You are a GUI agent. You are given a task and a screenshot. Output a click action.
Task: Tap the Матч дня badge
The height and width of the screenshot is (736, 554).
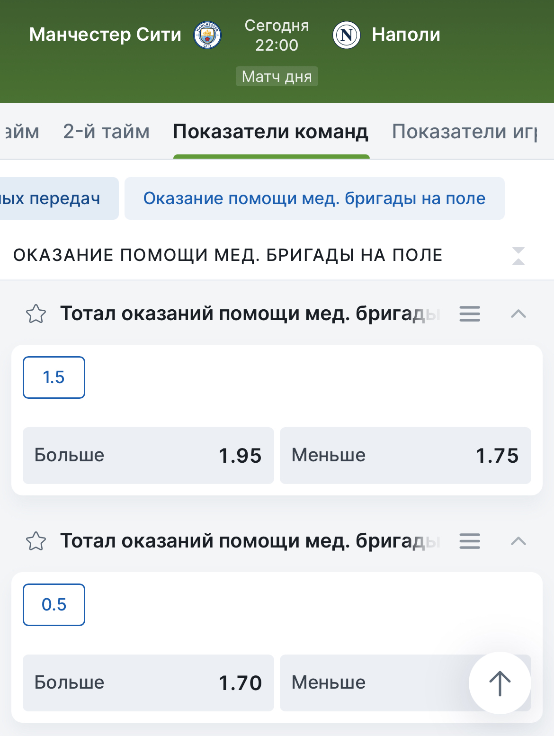click(x=277, y=76)
